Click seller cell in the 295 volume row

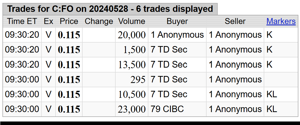[235, 79]
